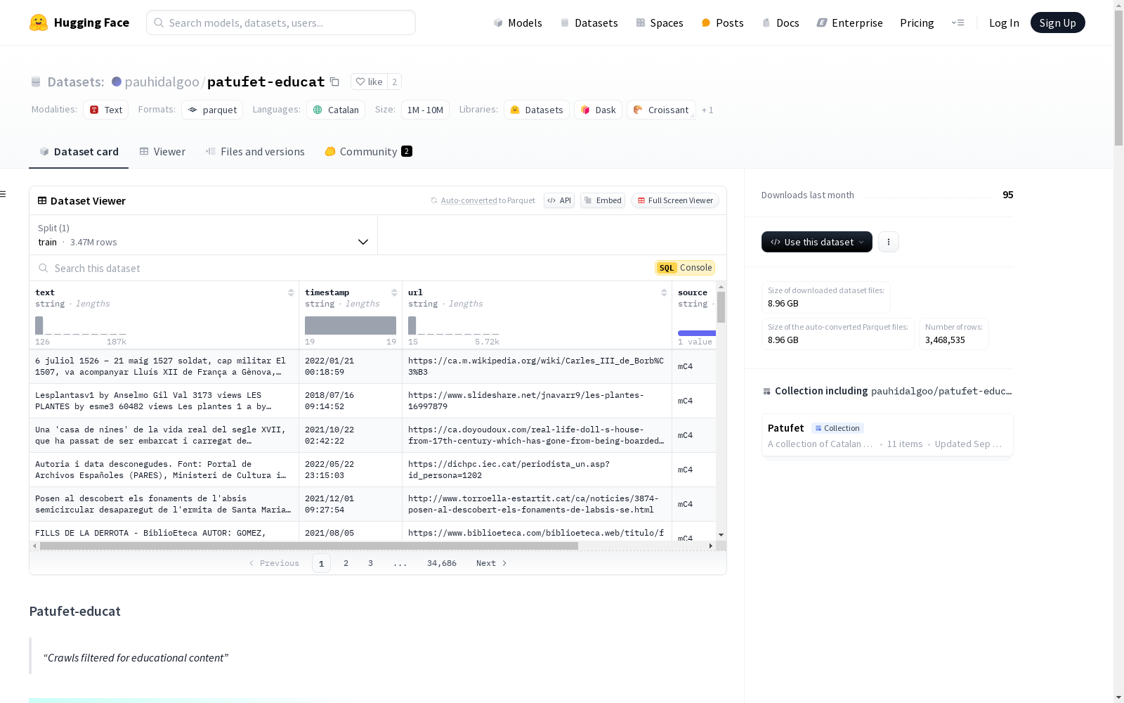This screenshot has width=1124, height=703.
Task: Expand the Split train dropdown
Action: (203, 235)
